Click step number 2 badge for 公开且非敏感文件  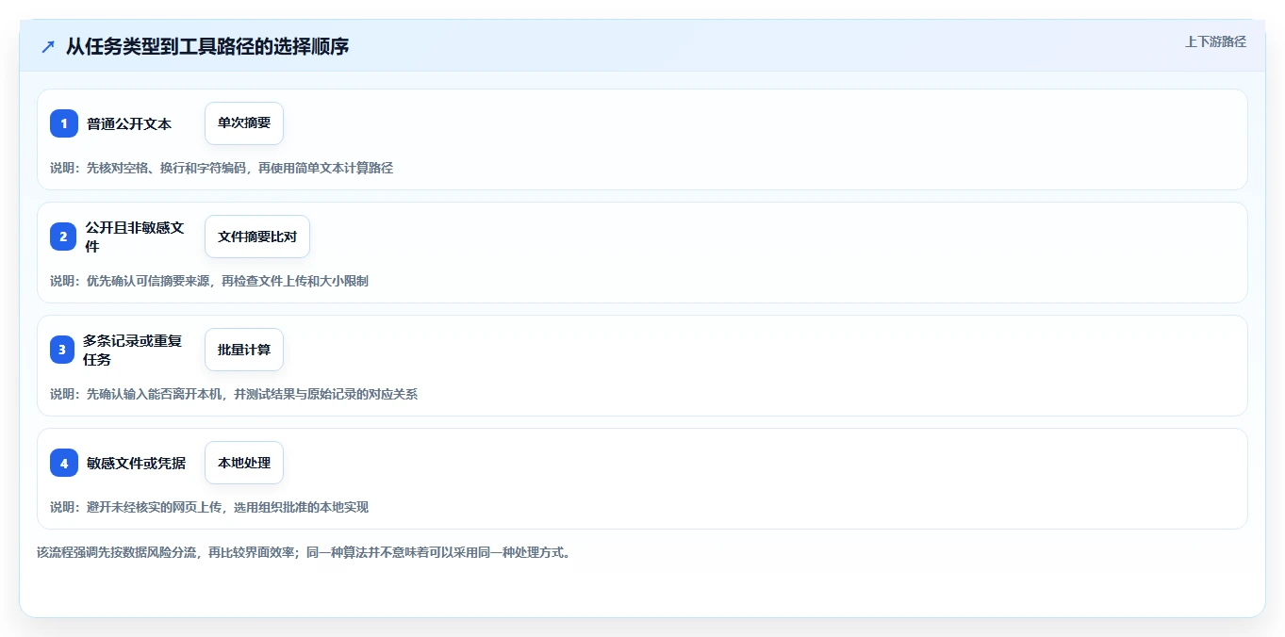64,237
